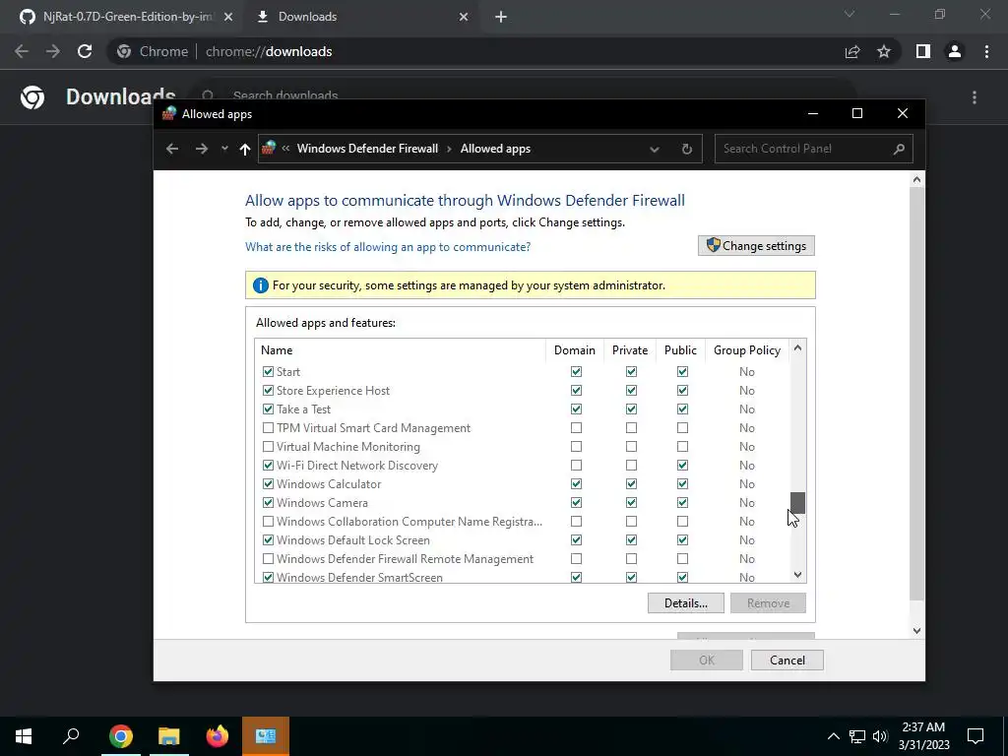Go up one level in Control Panel
Screen dimensions: 1008x756
tap(244, 149)
